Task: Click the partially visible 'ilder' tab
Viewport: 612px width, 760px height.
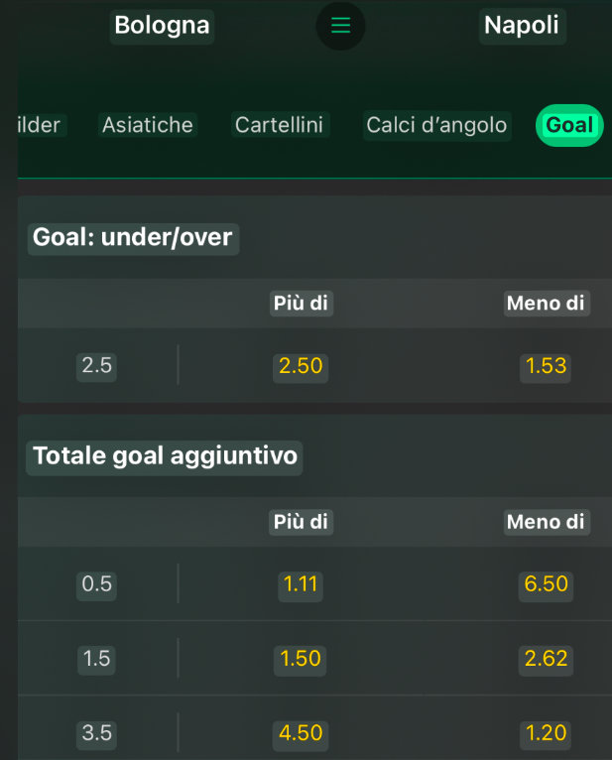Action: click(40, 125)
